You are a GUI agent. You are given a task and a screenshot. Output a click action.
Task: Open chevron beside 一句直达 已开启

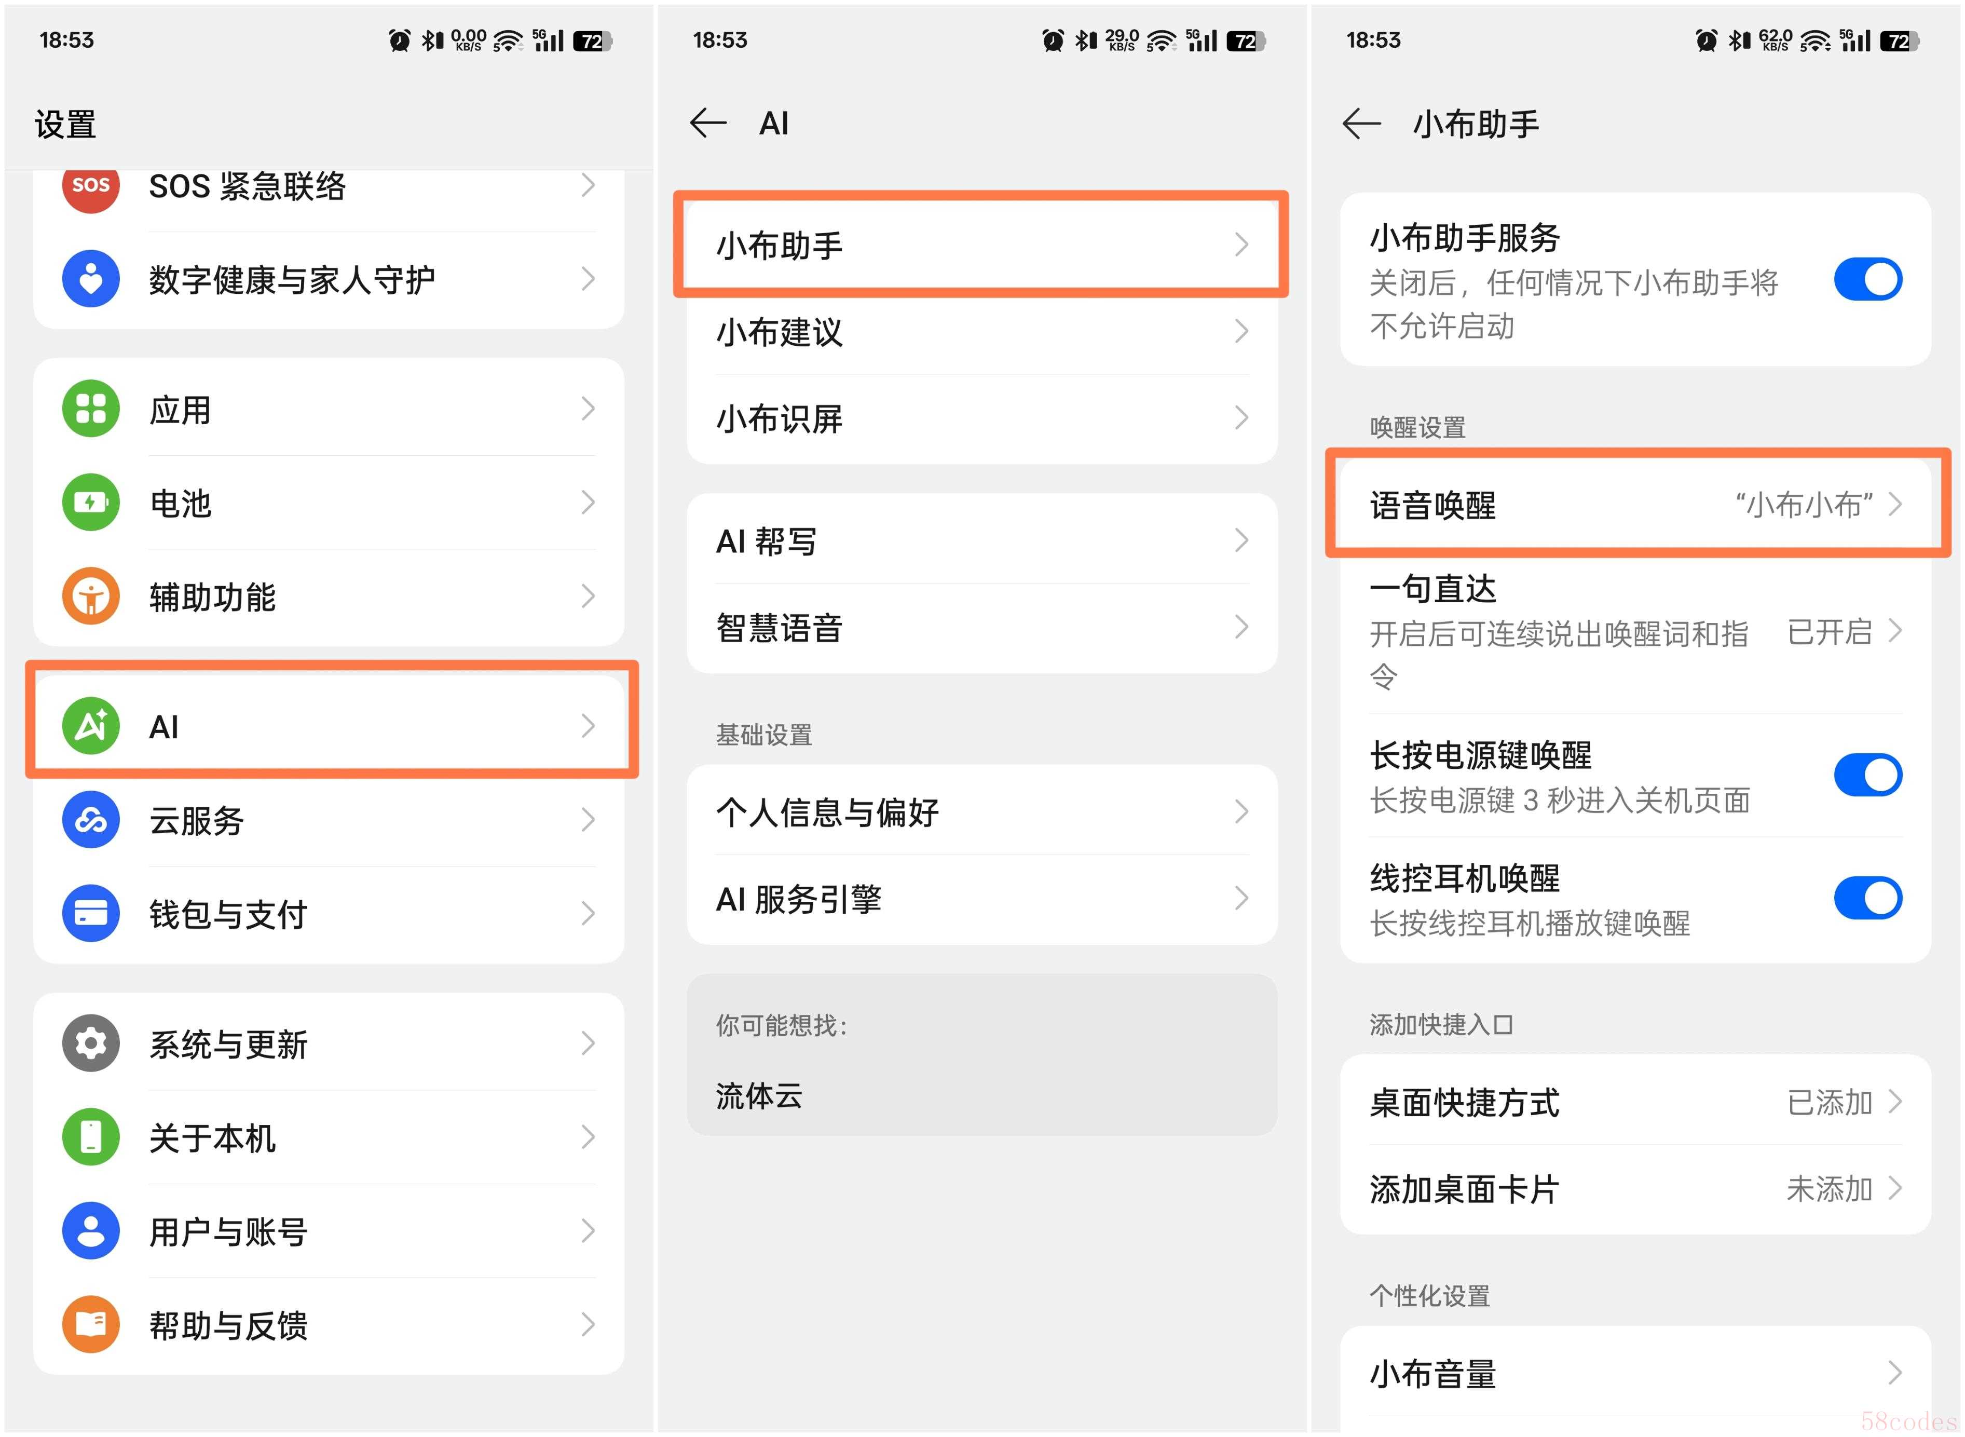1895,631
